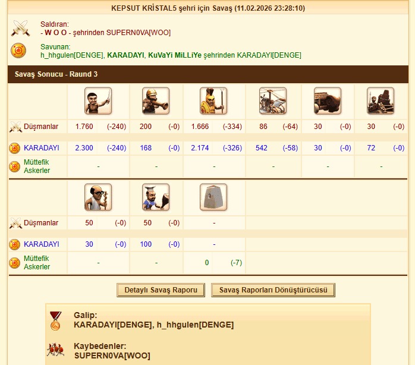415x365 pixels.
Task: Open the attacker city - W O O - link
Action: (x=54, y=33)
